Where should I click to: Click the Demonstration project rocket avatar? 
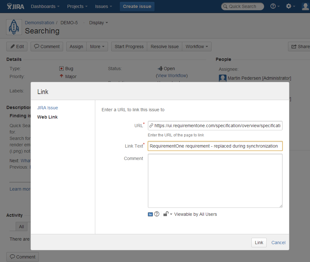pyautogui.click(x=14, y=27)
